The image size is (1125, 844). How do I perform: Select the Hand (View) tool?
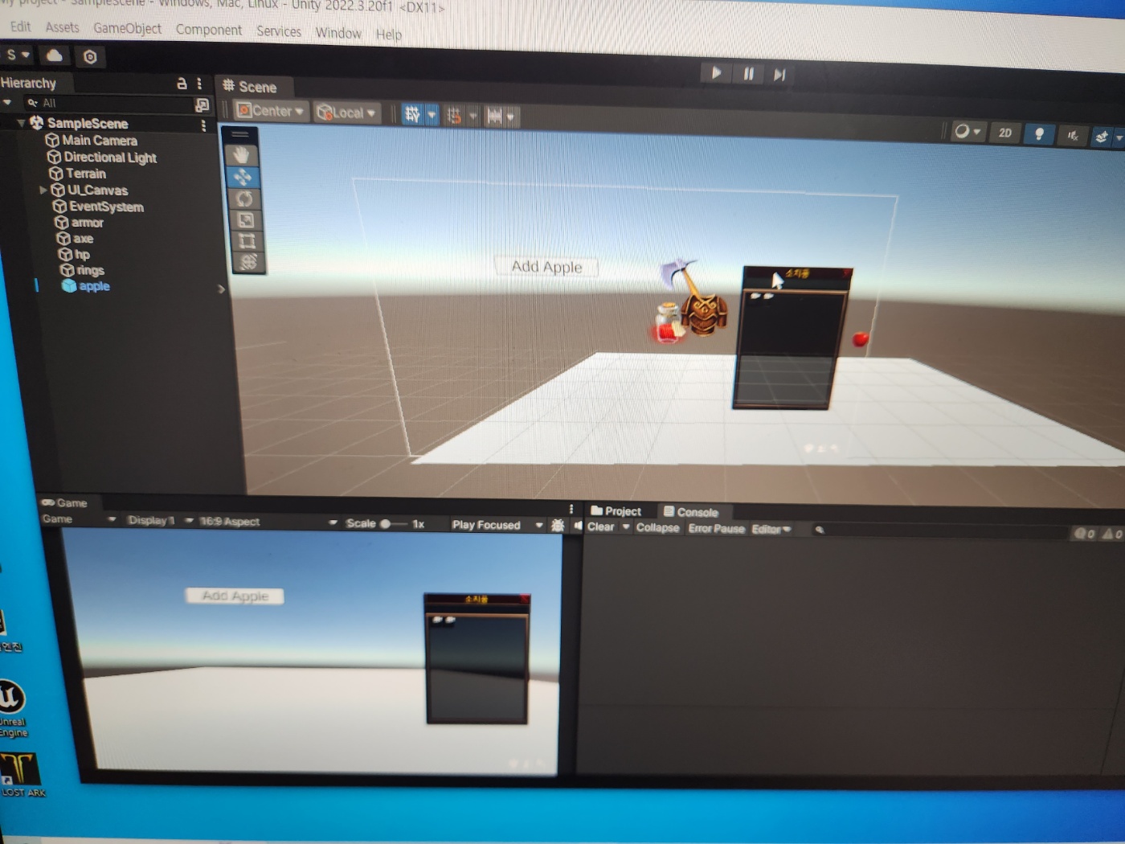point(243,154)
